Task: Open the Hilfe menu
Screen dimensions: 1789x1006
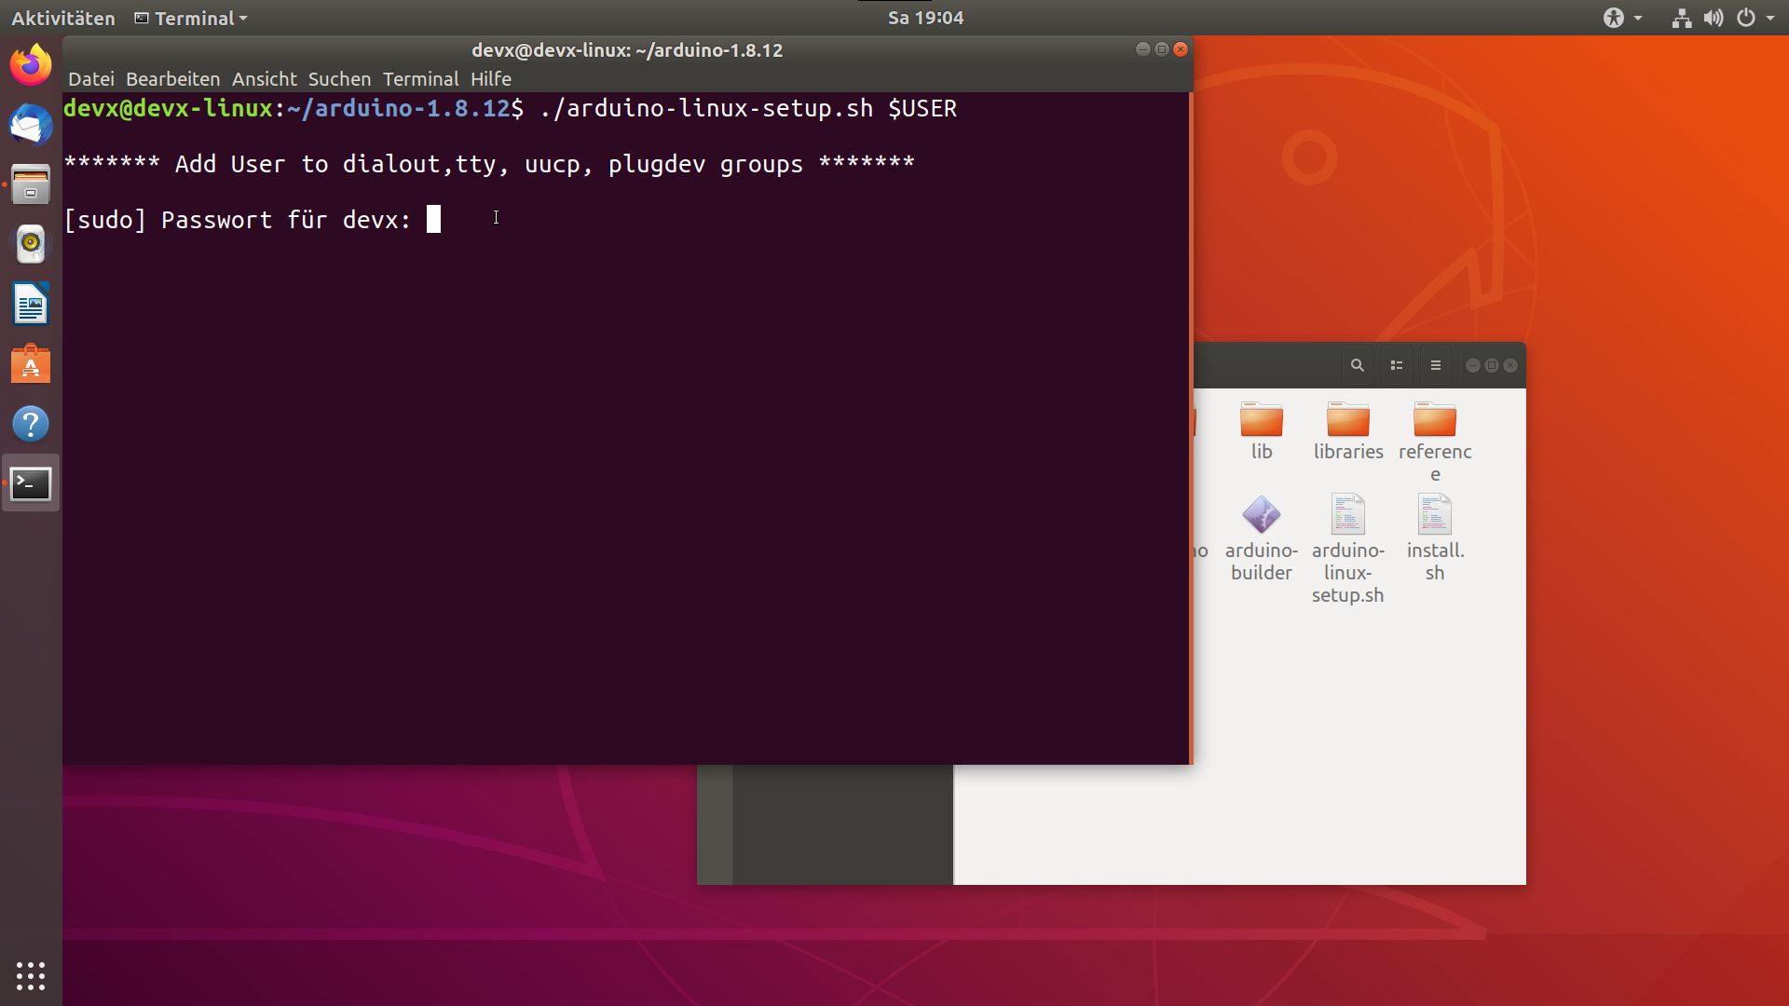Action: tap(491, 79)
